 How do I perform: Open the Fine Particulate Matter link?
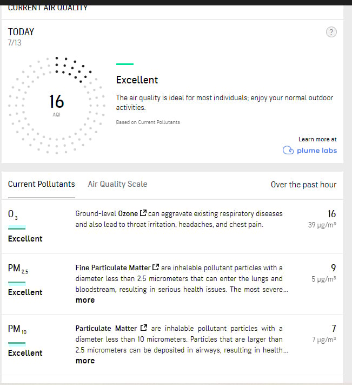pyautogui.click(x=113, y=267)
